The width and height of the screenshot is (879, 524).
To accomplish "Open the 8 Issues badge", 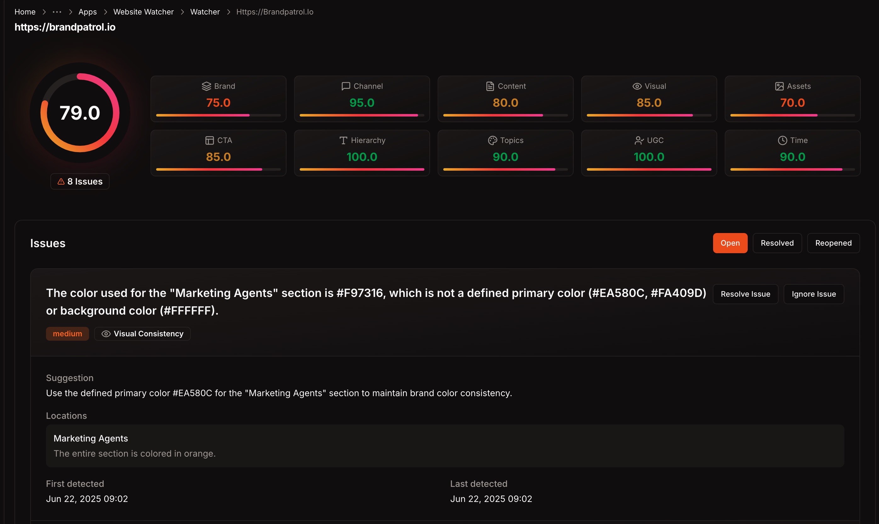I will (x=80, y=181).
